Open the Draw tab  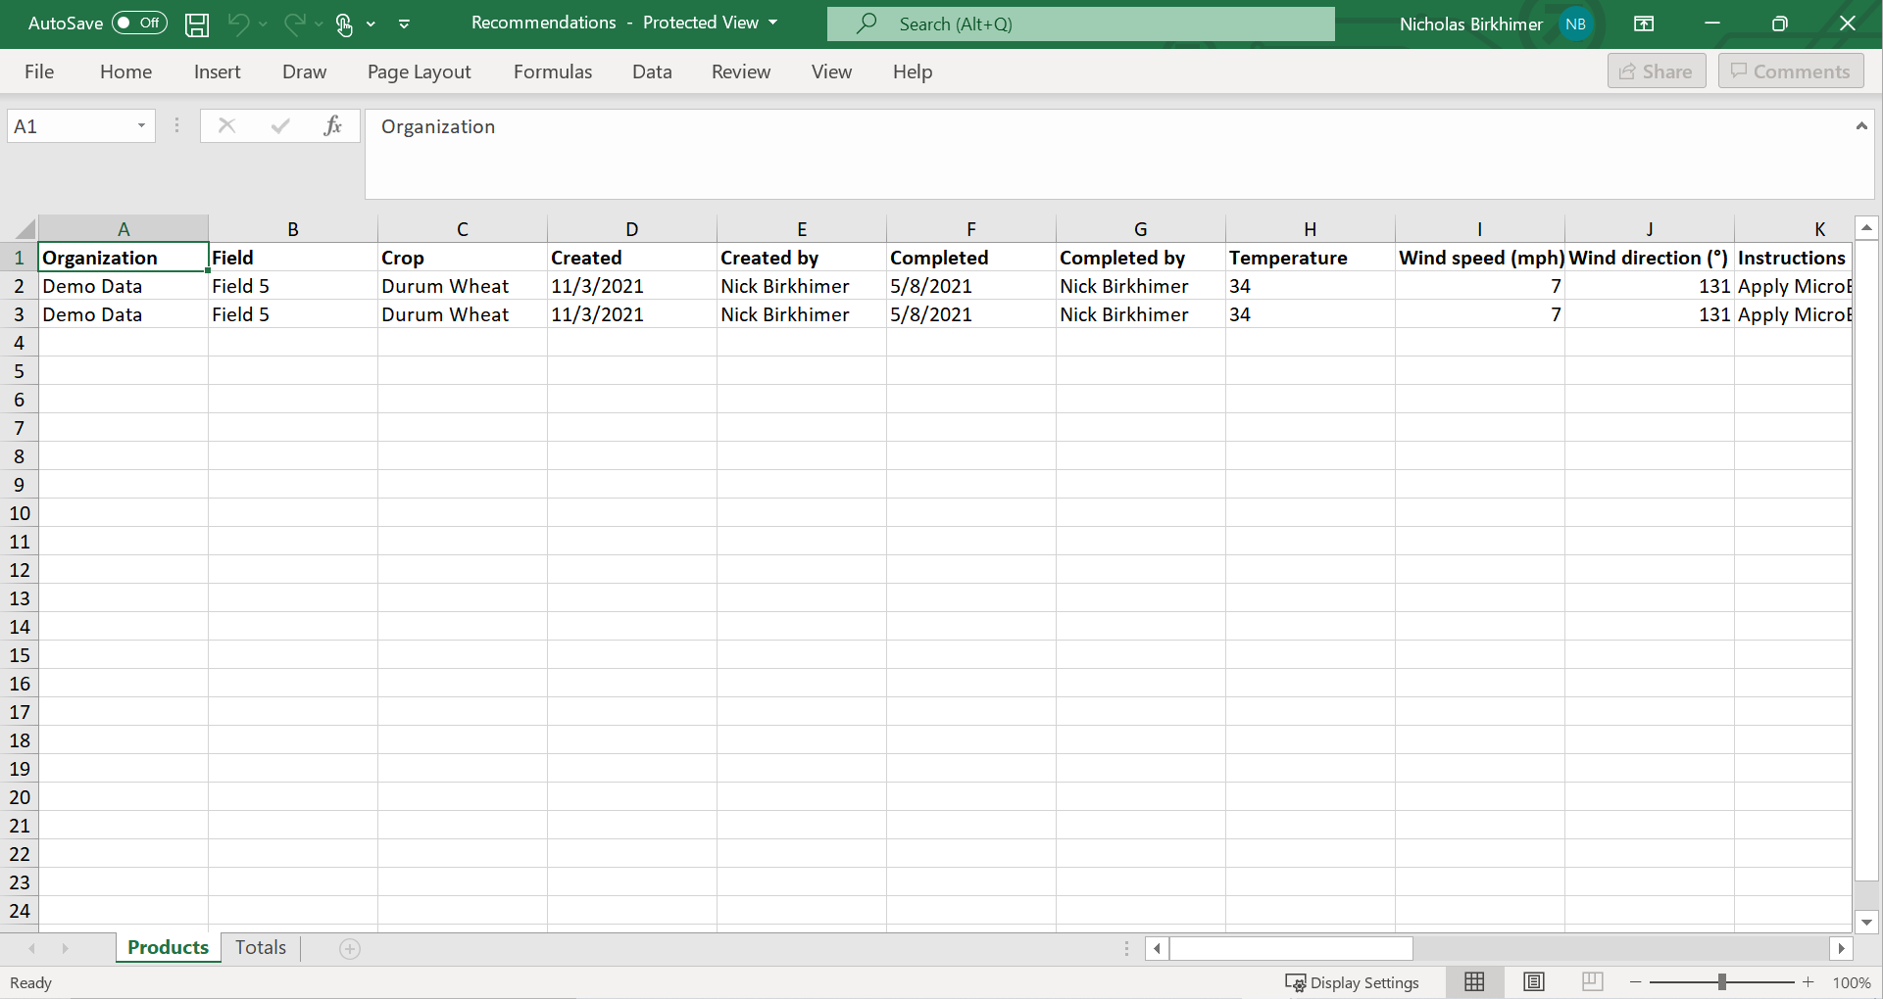[x=304, y=71]
